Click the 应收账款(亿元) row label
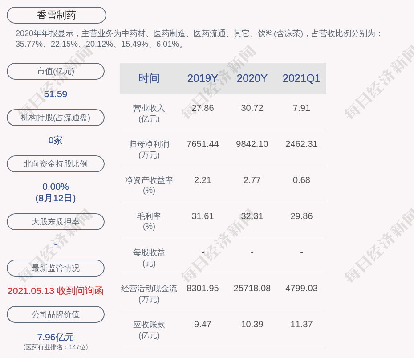The height and width of the screenshot is (358, 414). point(149,330)
